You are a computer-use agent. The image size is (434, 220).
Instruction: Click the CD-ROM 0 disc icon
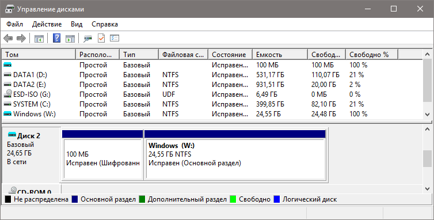tap(13, 190)
